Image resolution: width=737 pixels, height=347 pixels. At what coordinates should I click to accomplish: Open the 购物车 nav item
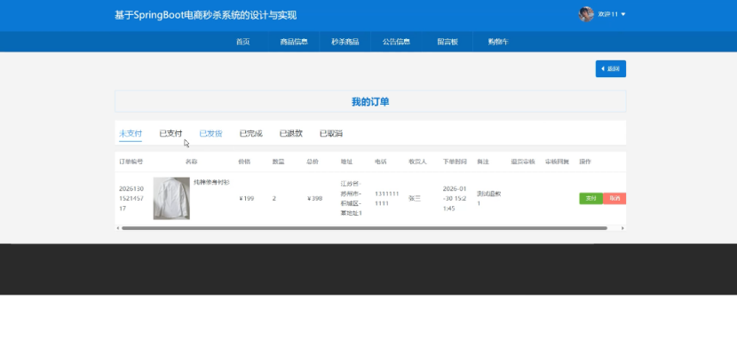pyautogui.click(x=498, y=42)
